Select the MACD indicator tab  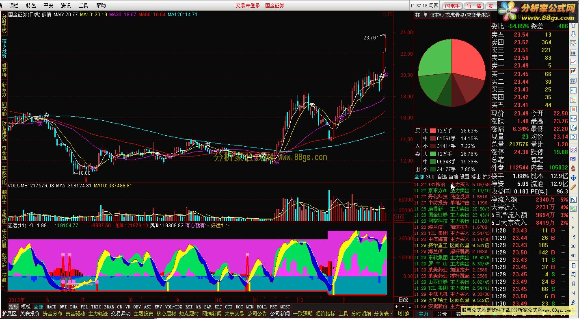point(51,307)
